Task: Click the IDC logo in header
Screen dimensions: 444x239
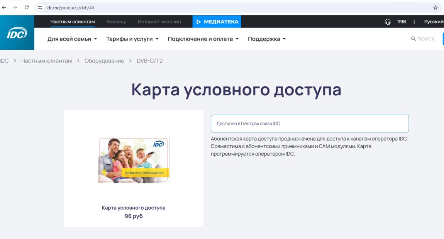Action: [17, 33]
